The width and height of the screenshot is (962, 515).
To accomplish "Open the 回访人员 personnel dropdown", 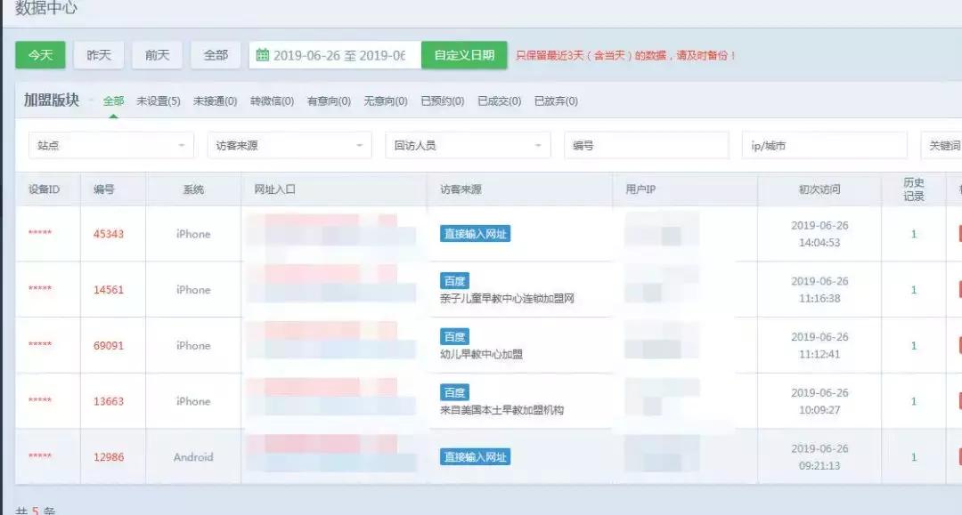I will click(467, 144).
